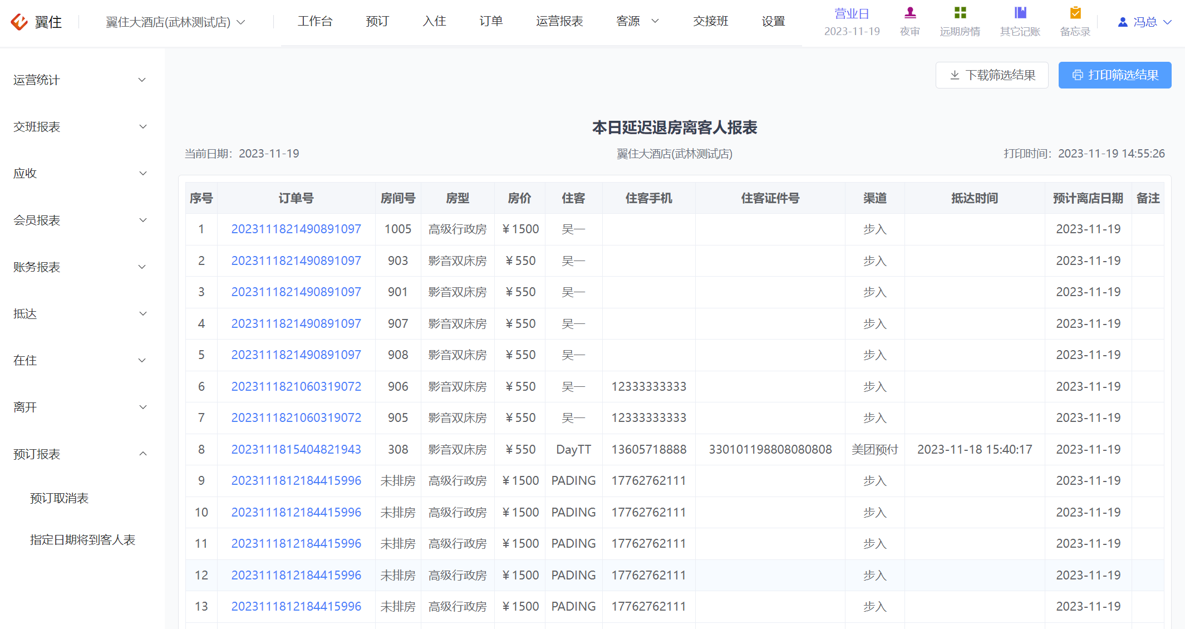Open the 交接班 menu item
Screen dimensions: 1185x629
coord(711,21)
